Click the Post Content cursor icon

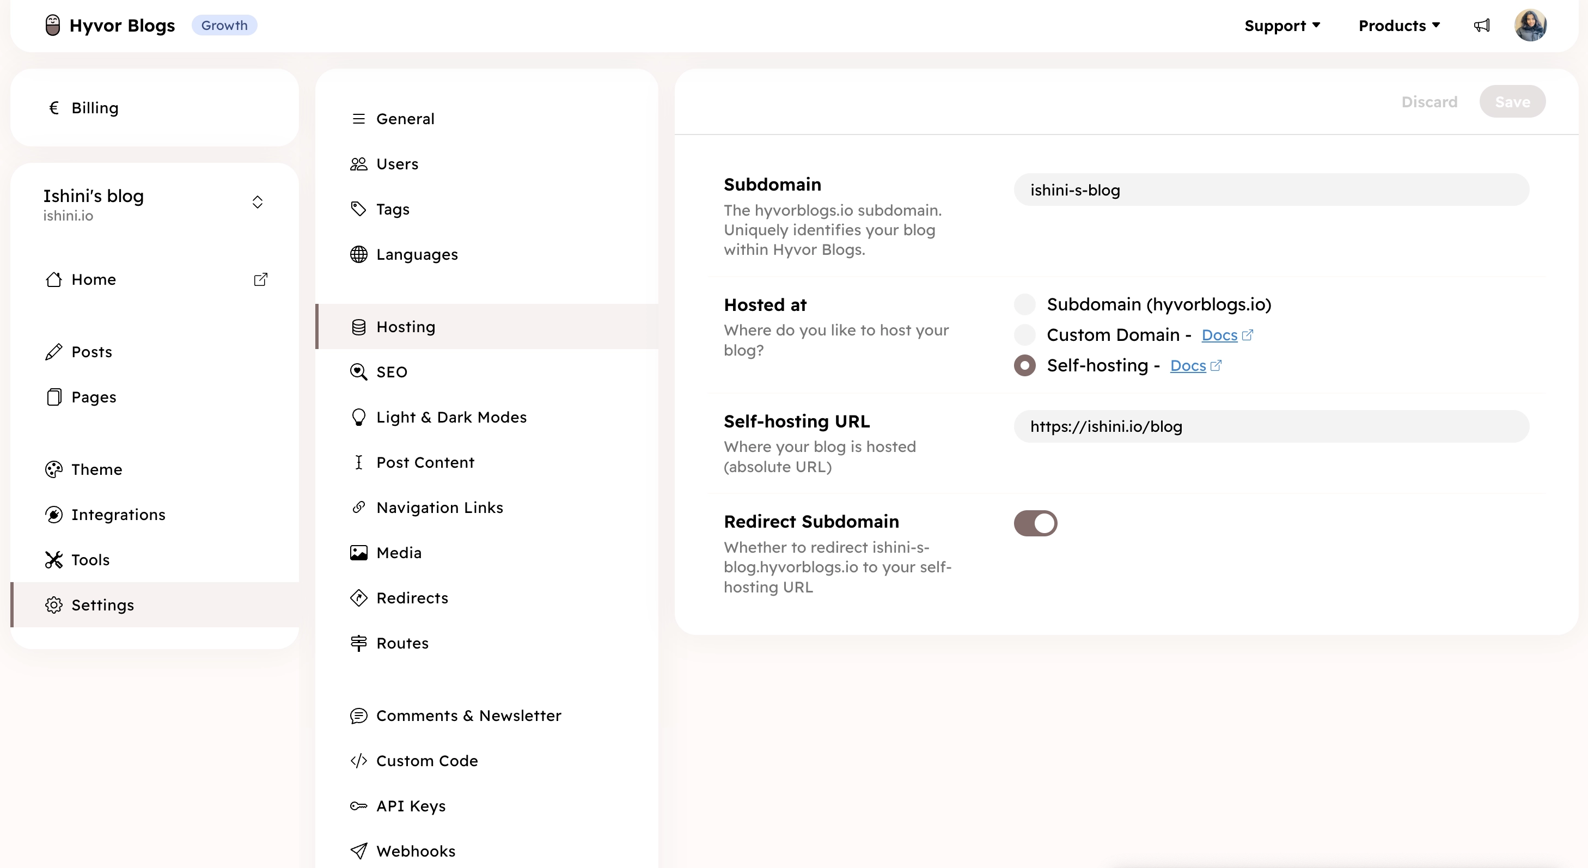pos(359,462)
